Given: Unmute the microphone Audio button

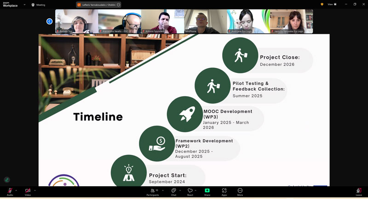Looking at the screenshot, I should 10,191.
